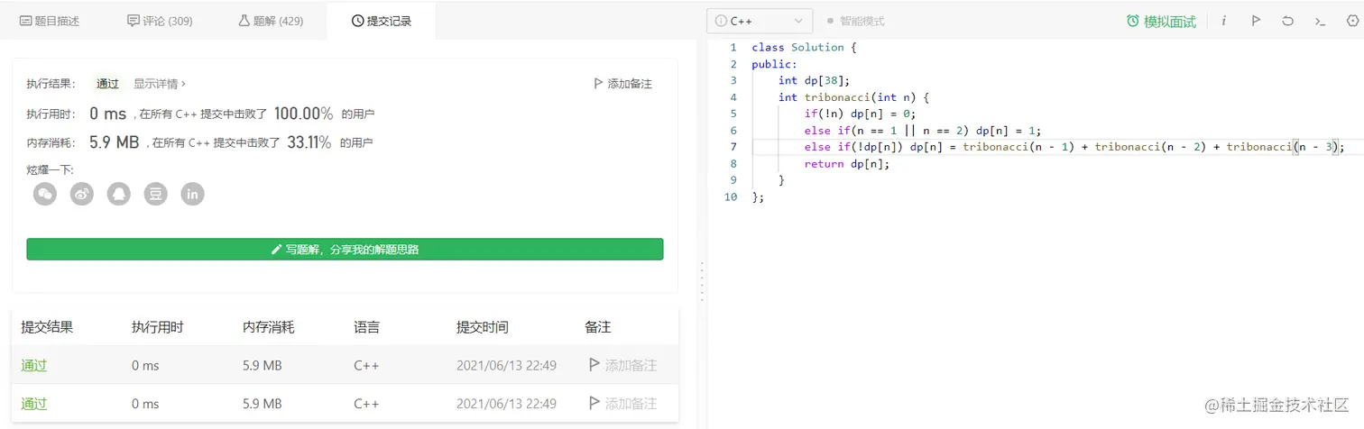Click green 写题解 share solution button
This screenshot has width=1364, height=429.
point(345,250)
